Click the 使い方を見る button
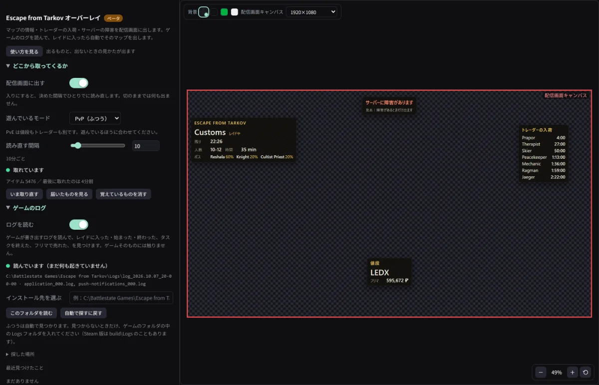The image size is (599, 385). 24,51
